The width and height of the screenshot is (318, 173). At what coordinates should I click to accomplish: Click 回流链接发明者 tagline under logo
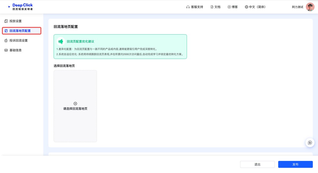coord(23,9)
